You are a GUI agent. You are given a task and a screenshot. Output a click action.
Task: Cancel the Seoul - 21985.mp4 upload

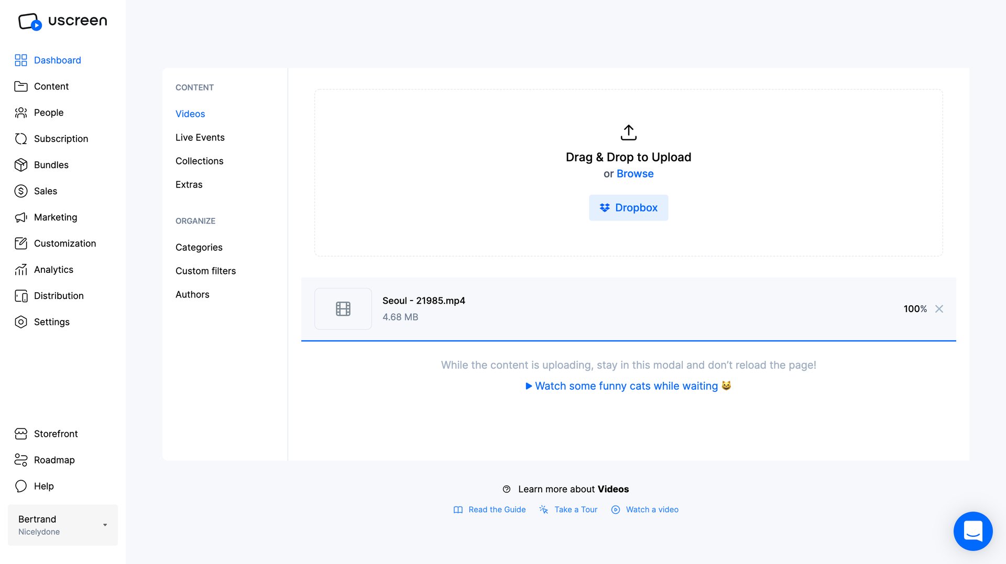tap(939, 309)
